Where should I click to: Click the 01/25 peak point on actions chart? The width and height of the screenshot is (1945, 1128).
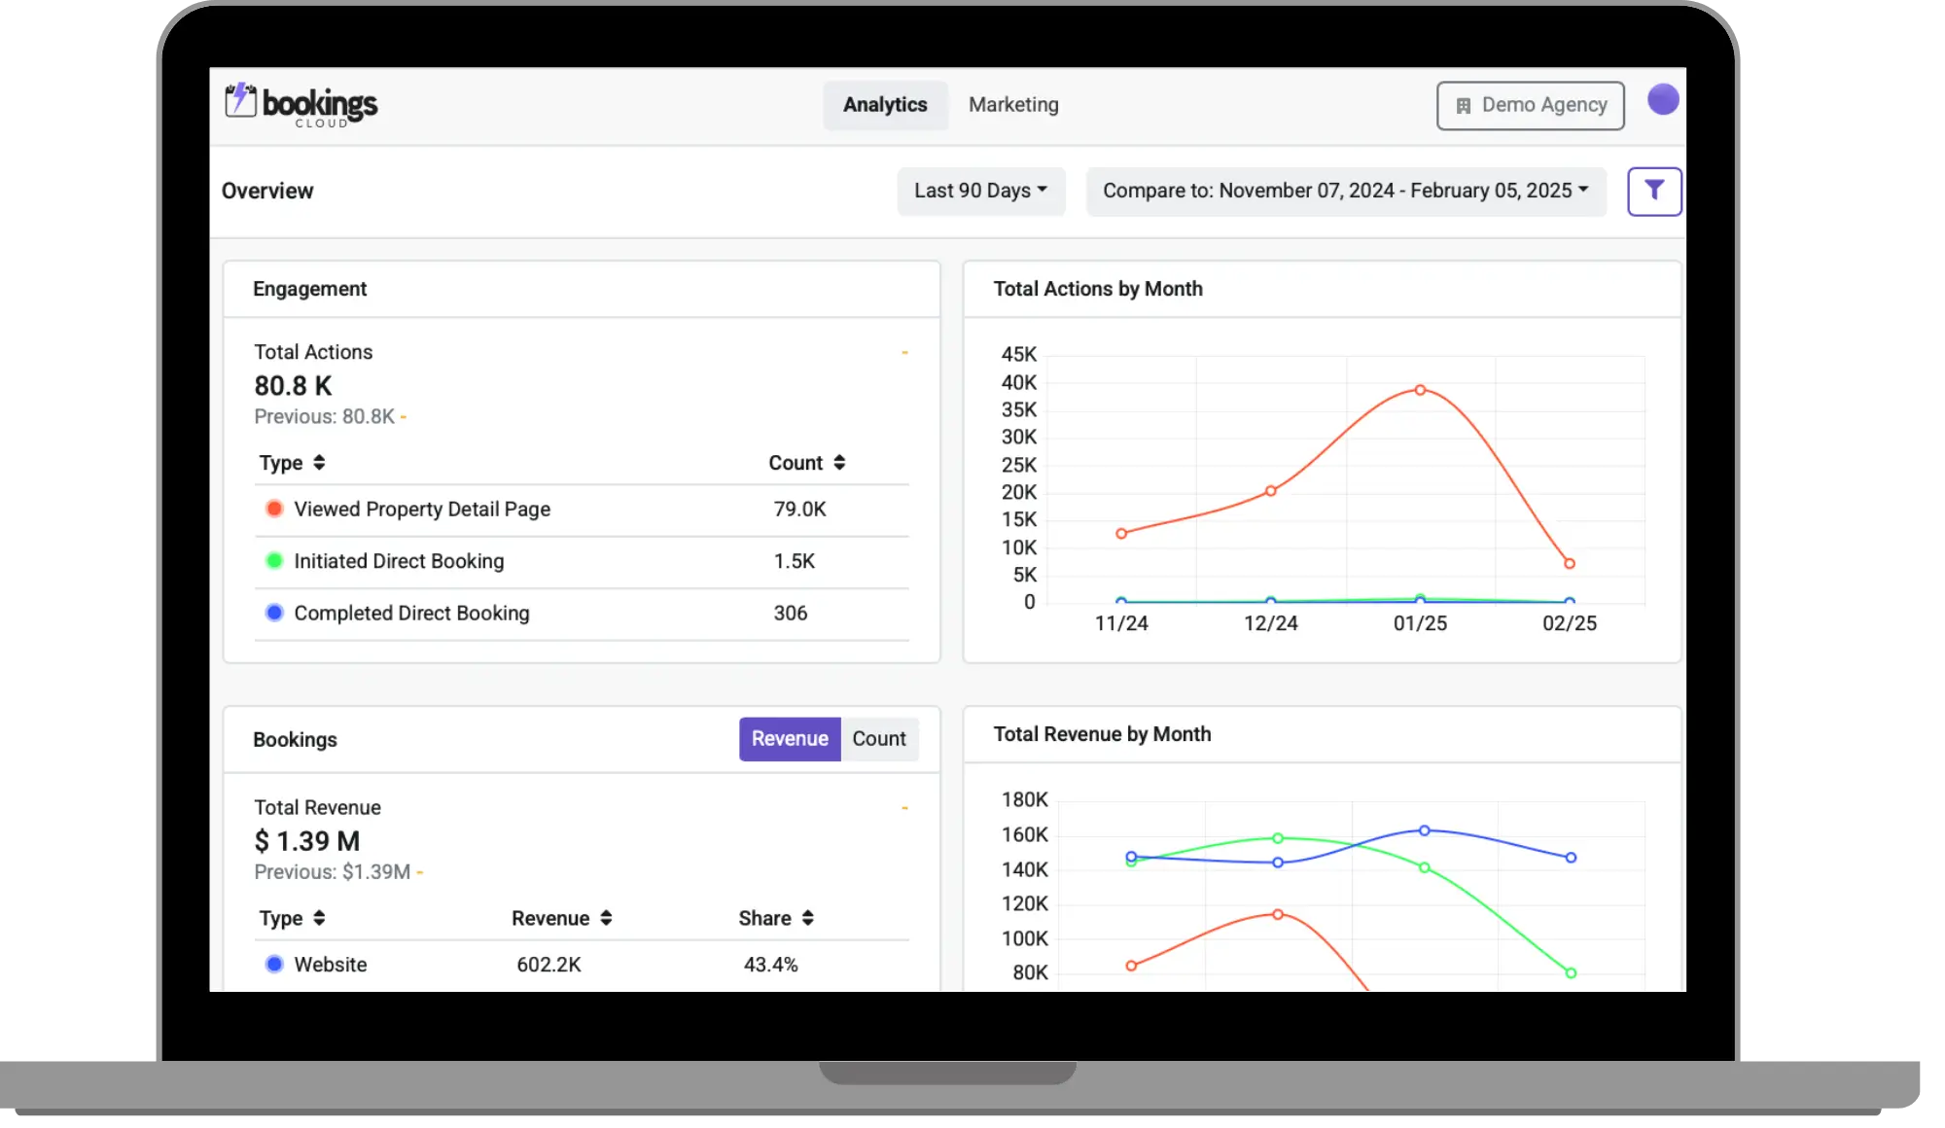pyautogui.click(x=1420, y=390)
